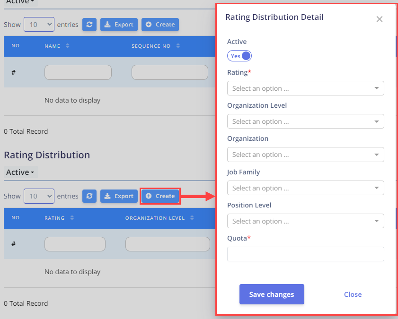Sort by the RATING column arrows
The width and height of the screenshot is (398, 319).
(72, 218)
